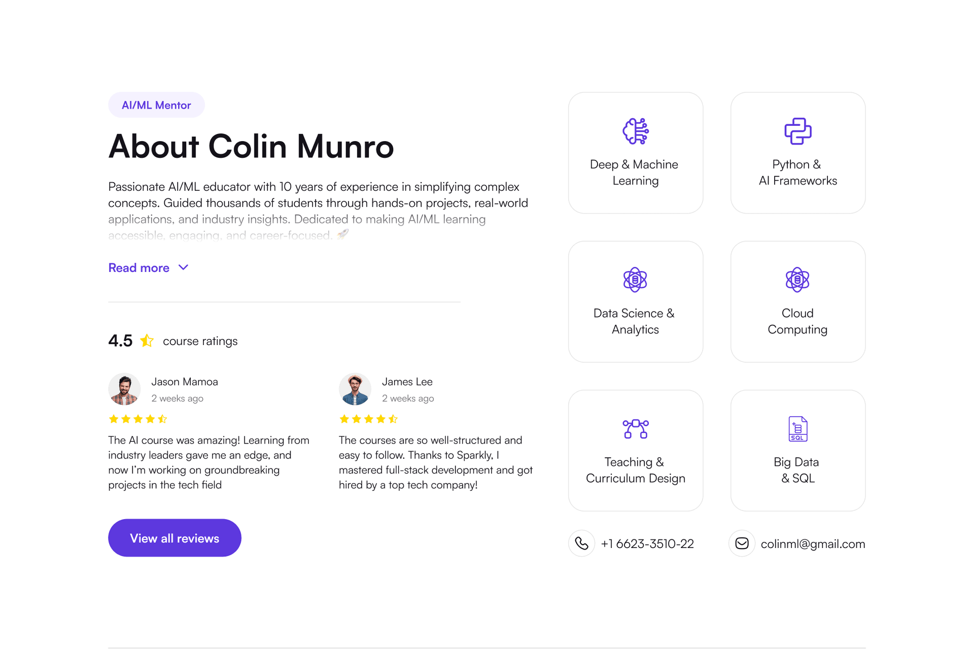Screen dimensions: 974x649
Task: Click the star rating under James Lee
Action: coord(369,419)
